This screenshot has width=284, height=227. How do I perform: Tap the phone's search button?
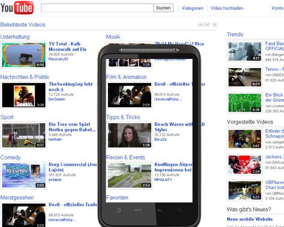tap(179, 210)
